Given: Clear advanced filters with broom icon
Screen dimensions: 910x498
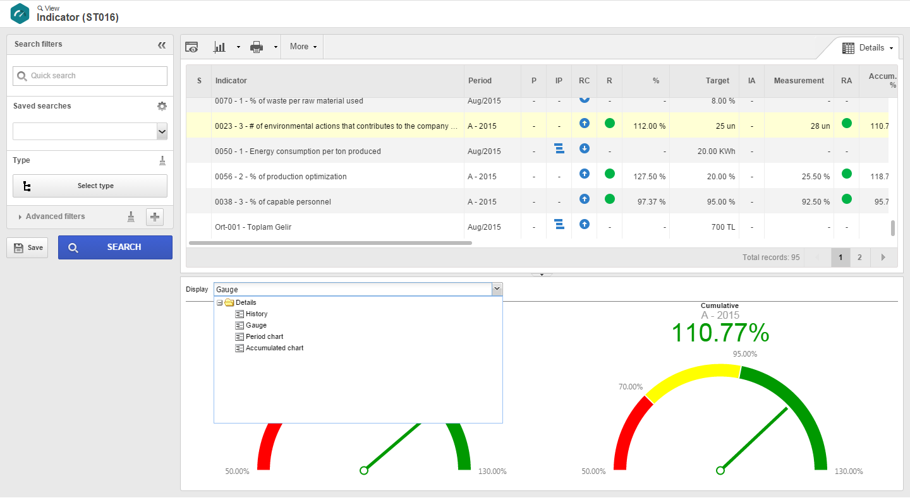Looking at the screenshot, I should pyautogui.click(x=131, y=216).
